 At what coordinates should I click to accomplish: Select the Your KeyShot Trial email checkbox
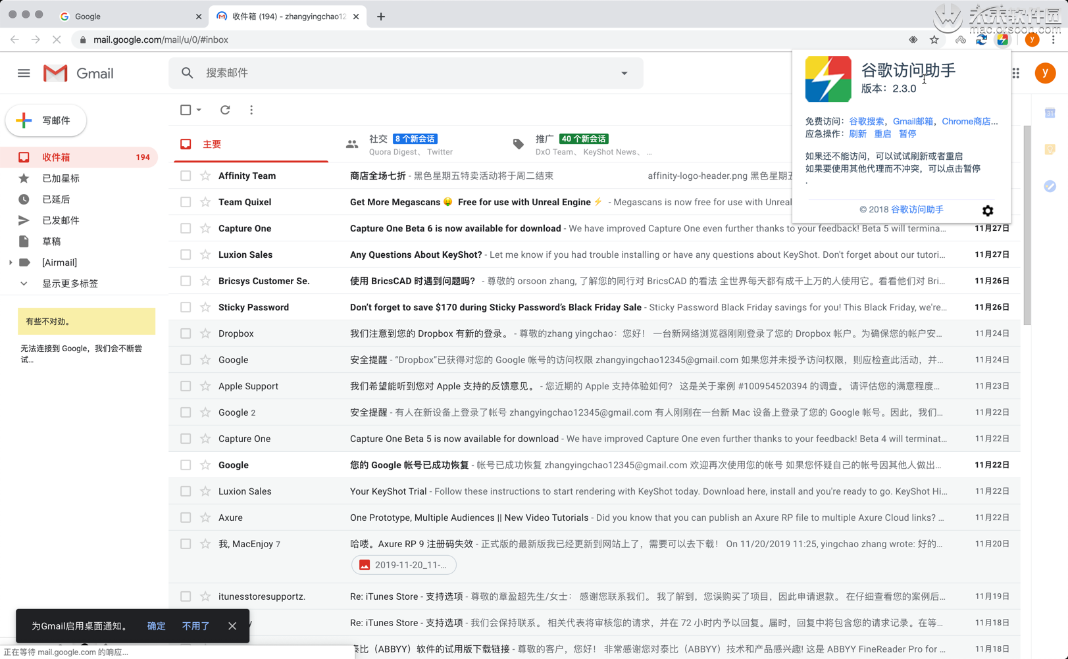[186, 491]
